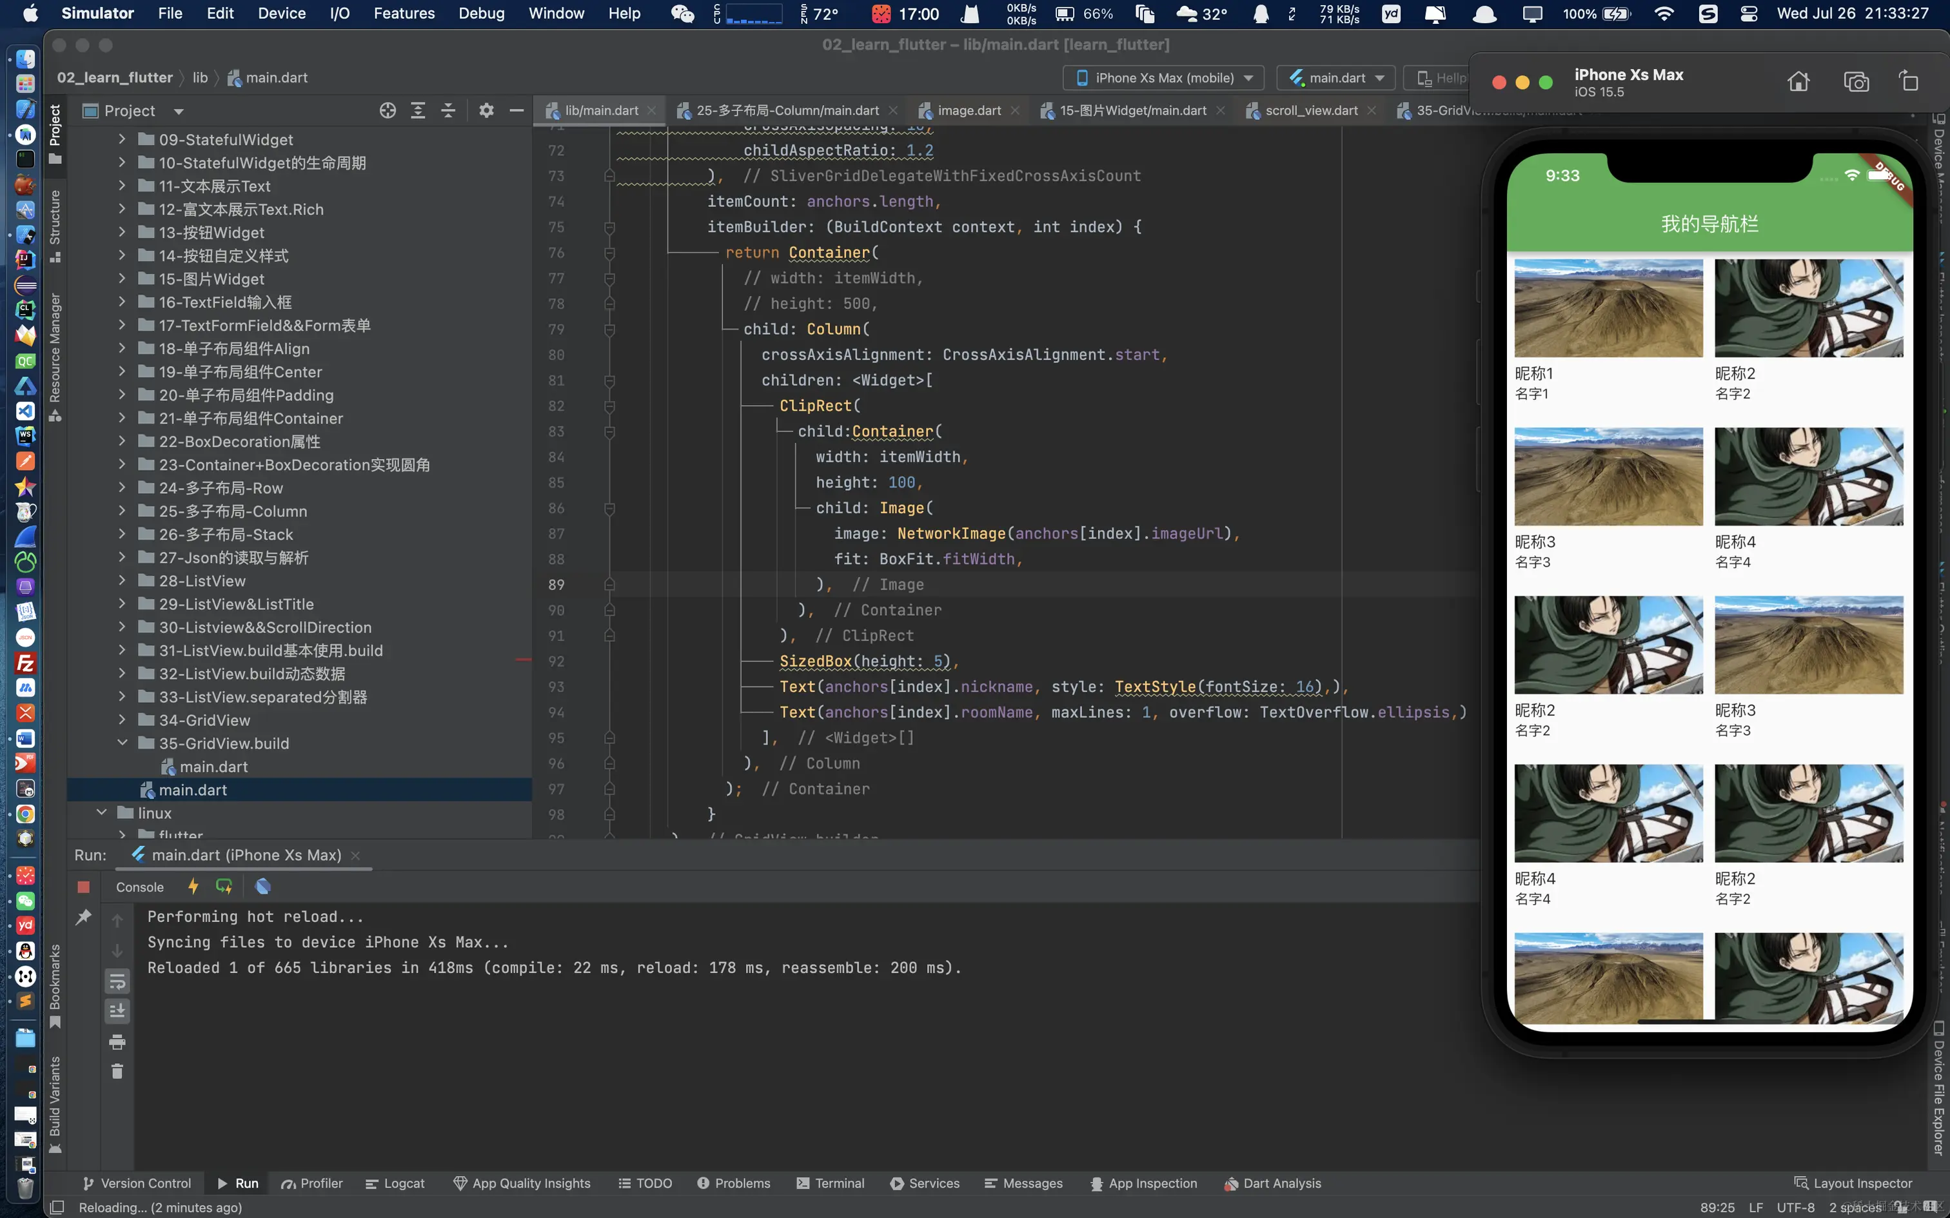Open Project panel settings gear
Image resolution: width=1950 pixels, height=1218 pixels.
click(486, 110)
